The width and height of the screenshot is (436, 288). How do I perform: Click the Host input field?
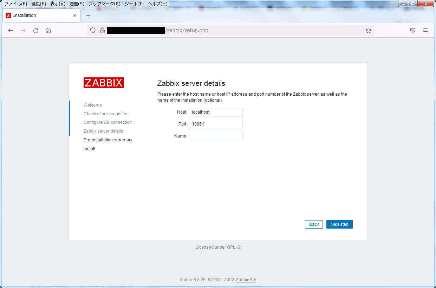(x=216, y=112)
